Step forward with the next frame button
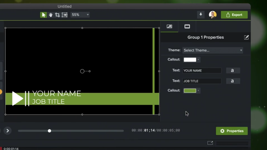The height and width of the screenshot is (150, 267). (x=7, y=131)
